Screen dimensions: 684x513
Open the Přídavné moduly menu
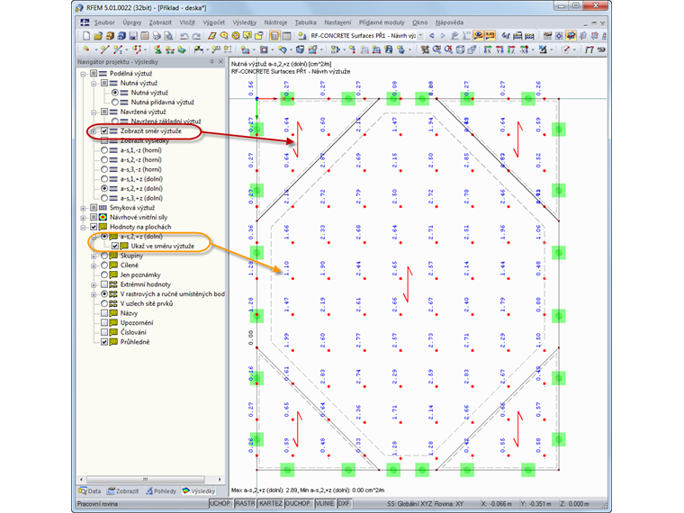pos(382,22)
